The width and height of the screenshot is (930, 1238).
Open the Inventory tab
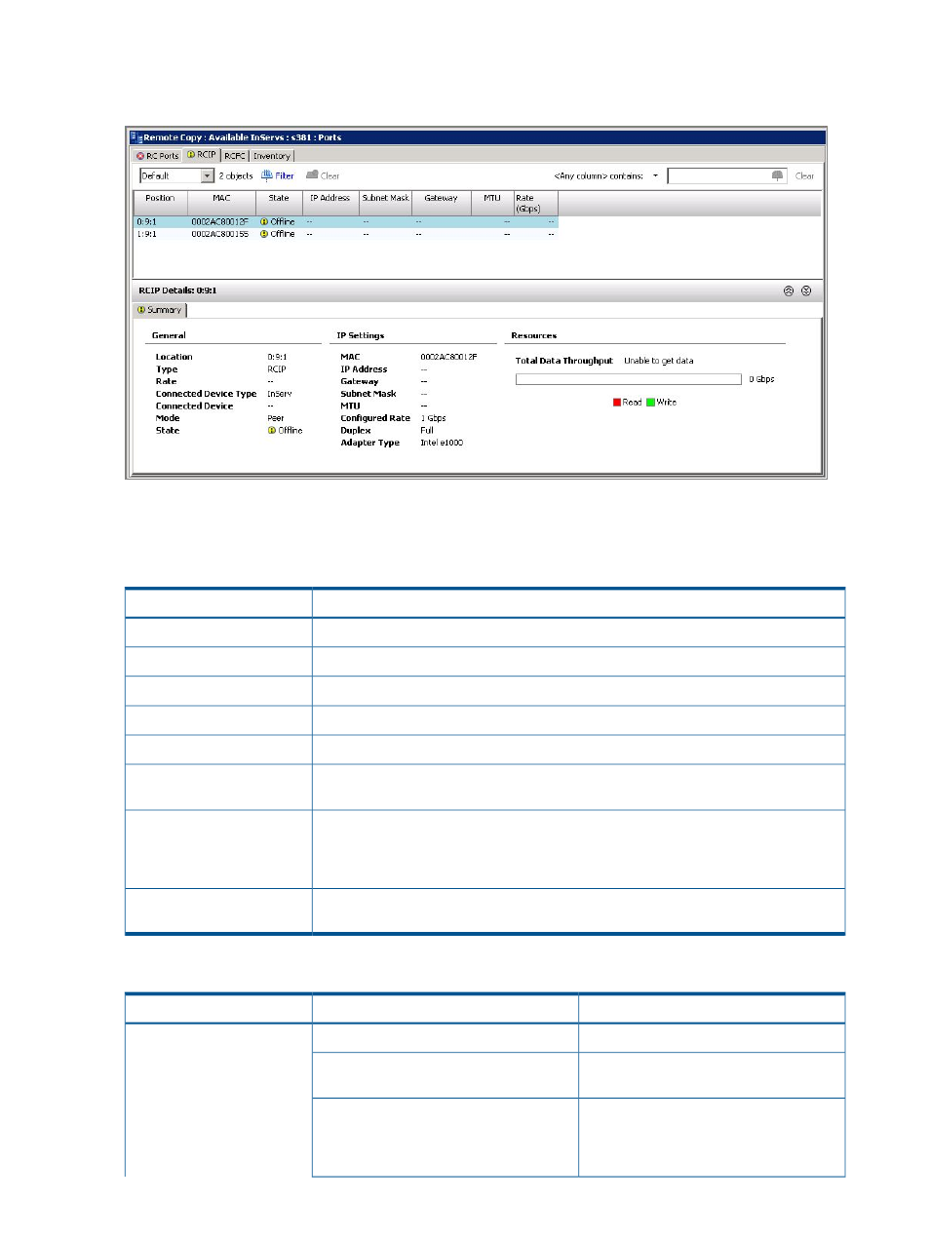(272, 156)
